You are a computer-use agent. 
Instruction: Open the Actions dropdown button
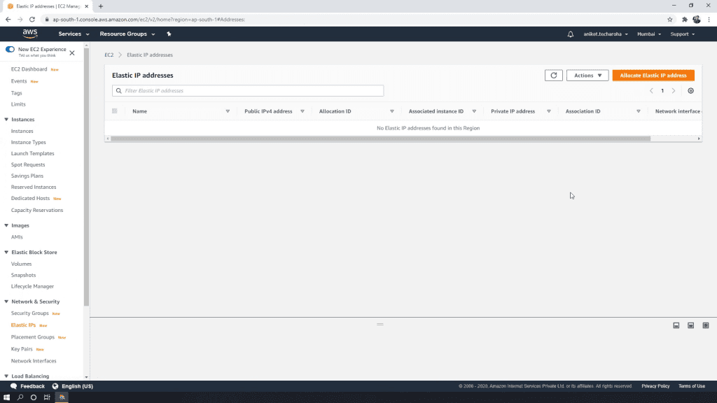(x=587, y=76)
